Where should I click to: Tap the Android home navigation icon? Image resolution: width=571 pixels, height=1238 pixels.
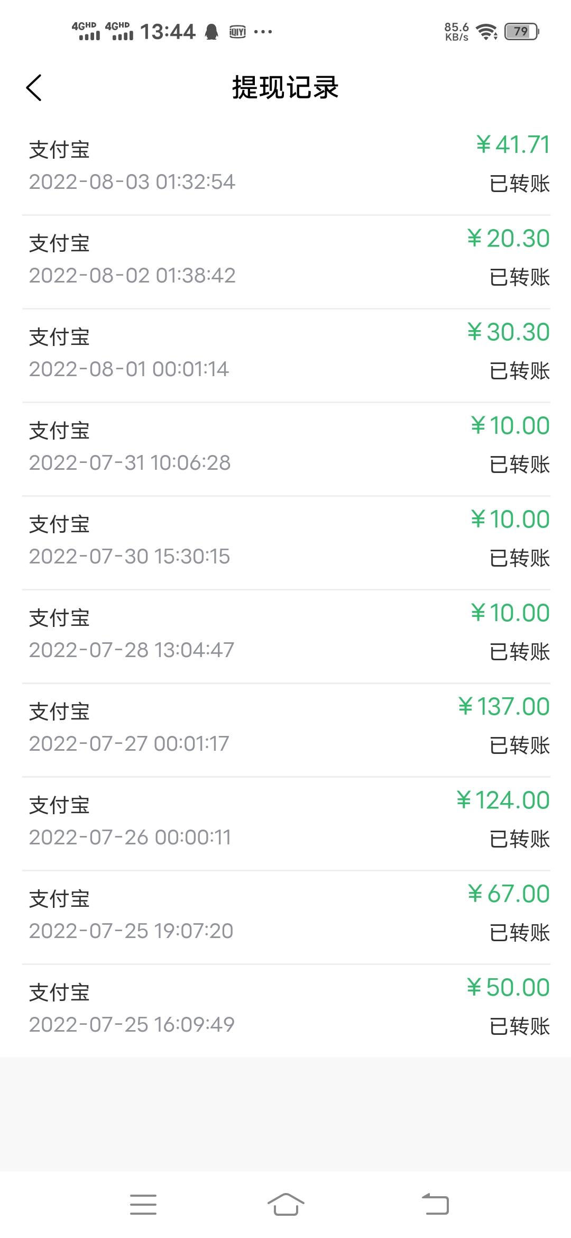tap(285, 1204)
